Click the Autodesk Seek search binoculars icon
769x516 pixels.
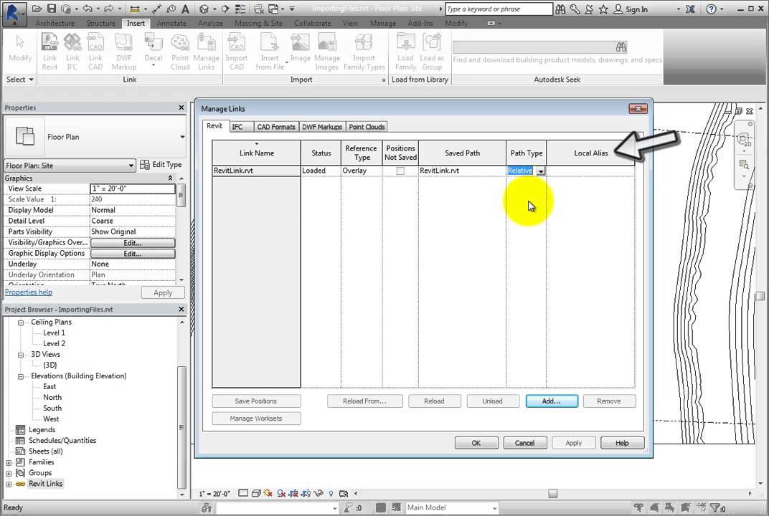coord(621,47)
